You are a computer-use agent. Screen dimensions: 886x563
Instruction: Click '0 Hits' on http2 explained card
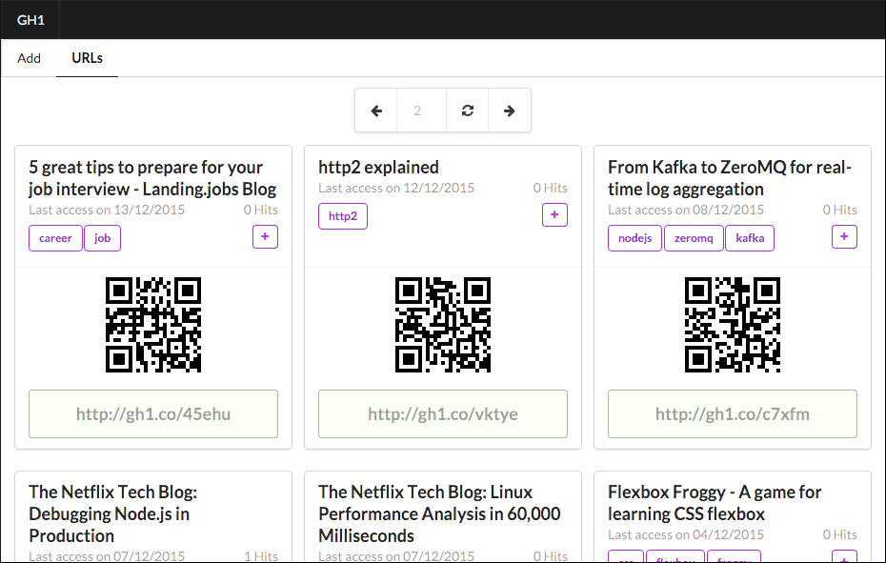(551, 188)
